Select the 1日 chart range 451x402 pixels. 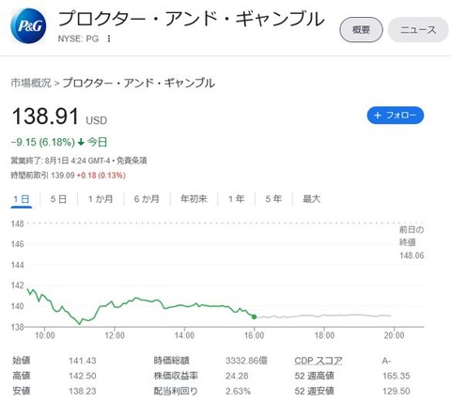(22, 199)
